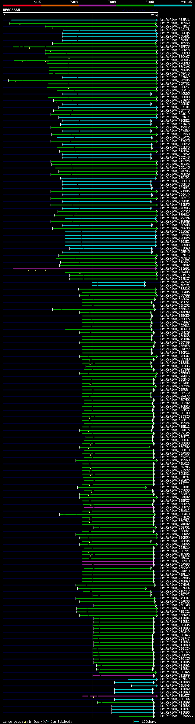
Task: Open hit UniRef100_A8JFJ1
Action: 175,20
